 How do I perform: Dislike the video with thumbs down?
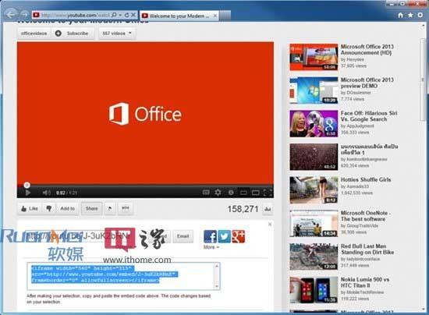(49, 209)
